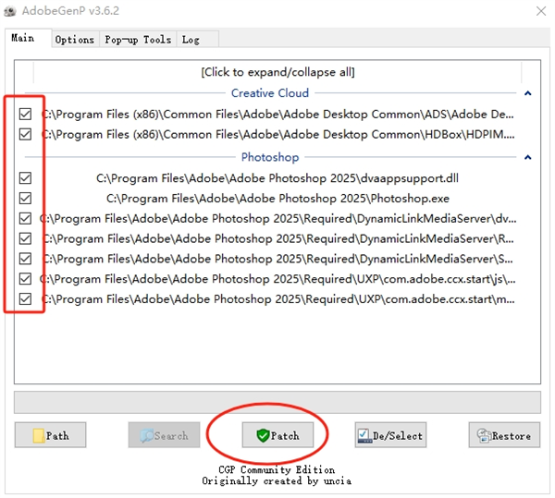The image size is (555, 498).
Task: Click the CGP Community Edition text
Action: pyautogui.click(x=277, y=469)
